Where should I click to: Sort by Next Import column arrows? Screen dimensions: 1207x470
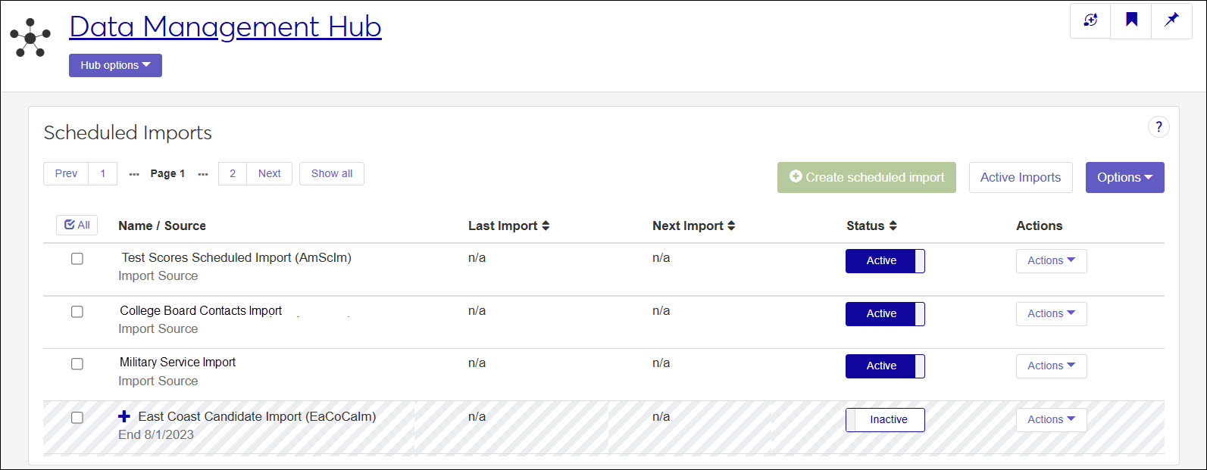731,226
